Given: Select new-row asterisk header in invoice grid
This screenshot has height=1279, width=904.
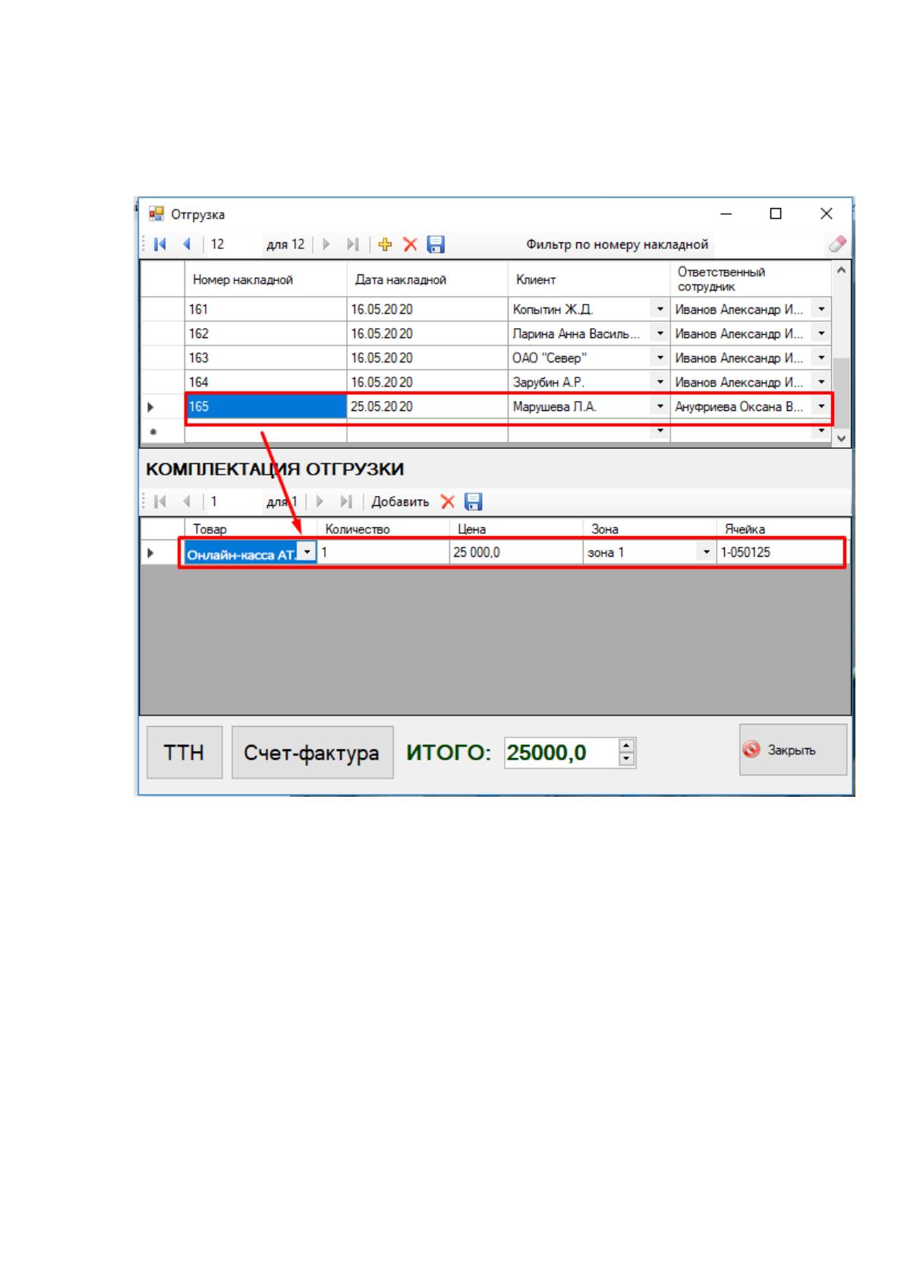Looking at the screenshot, I should click(x=162, y=431).
